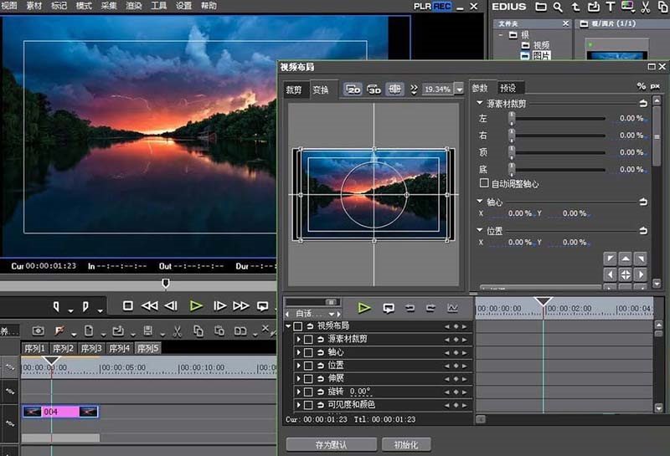Select the 2D mode button
The image size is (670, 456).
353,89
